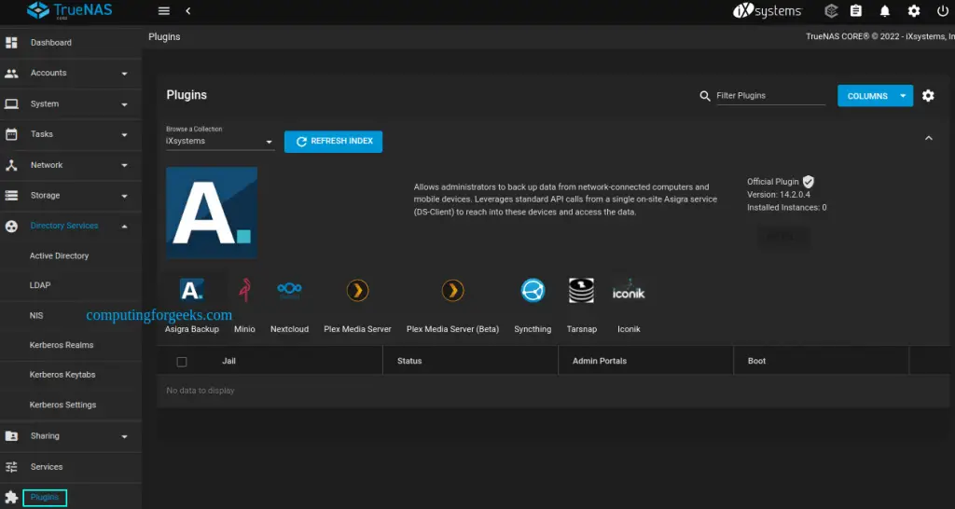Collapse the plugin browser panel chevron
Image resolution: width=955 pixels, height=509 pixels.
(x=928, y=138)
